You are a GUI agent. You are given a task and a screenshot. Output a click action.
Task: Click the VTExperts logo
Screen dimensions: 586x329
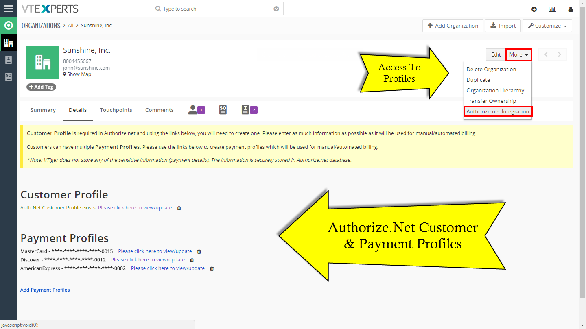[x=50, y=9]
